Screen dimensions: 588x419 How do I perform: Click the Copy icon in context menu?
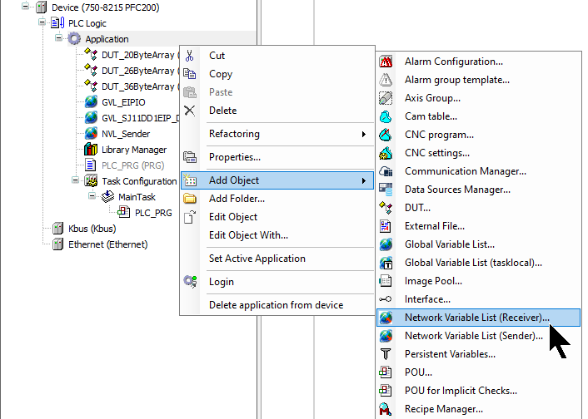point(190,74)
